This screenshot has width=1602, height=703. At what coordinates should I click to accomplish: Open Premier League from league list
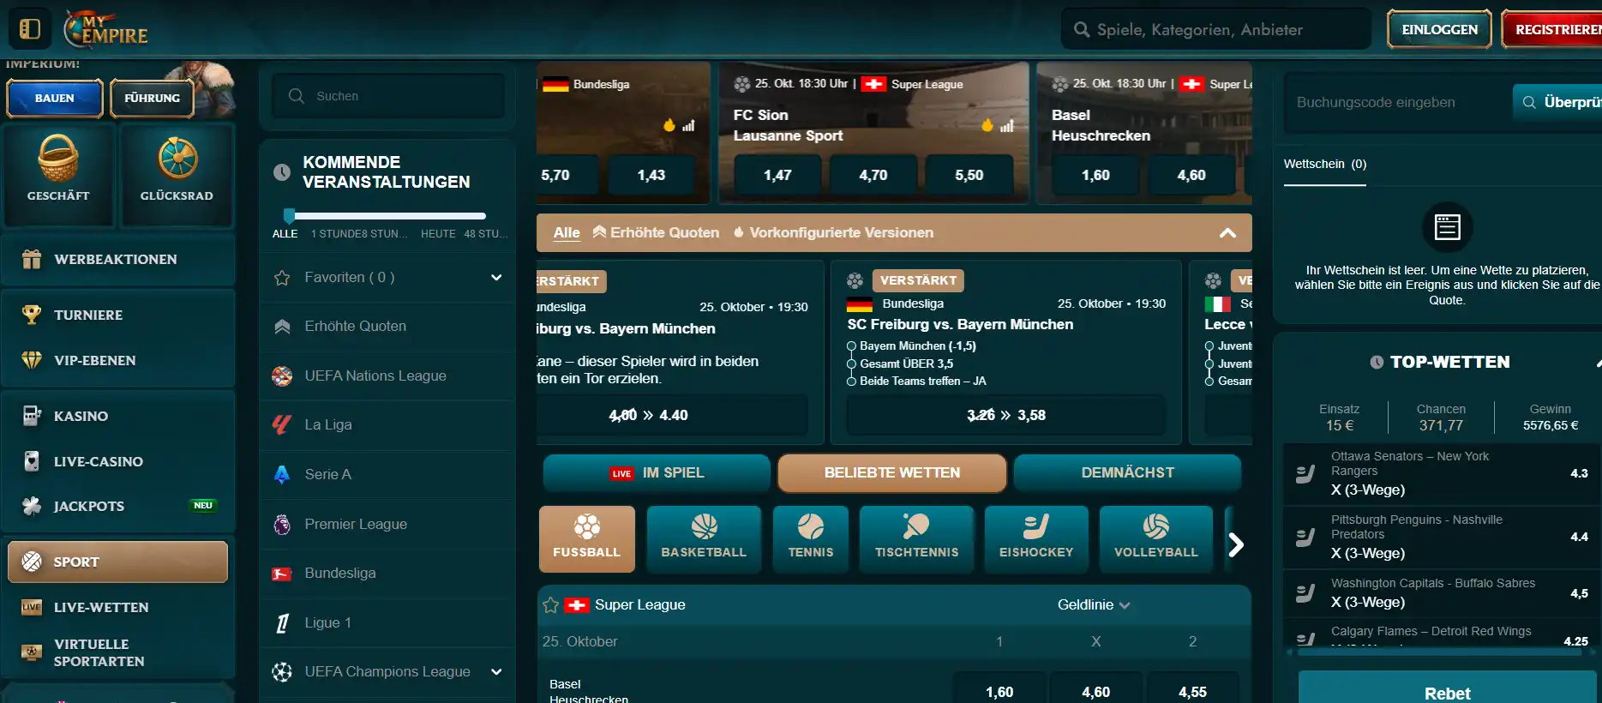pos(387,524)
